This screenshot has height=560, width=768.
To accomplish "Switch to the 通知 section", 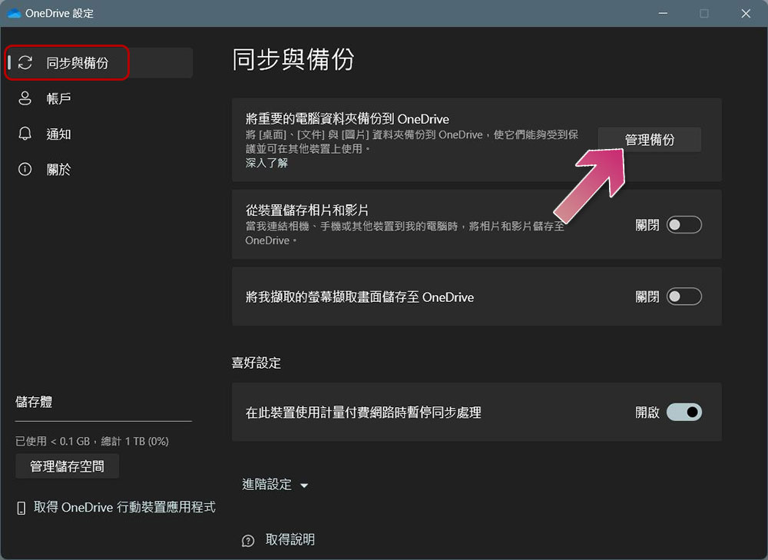I will coord(99,134).
